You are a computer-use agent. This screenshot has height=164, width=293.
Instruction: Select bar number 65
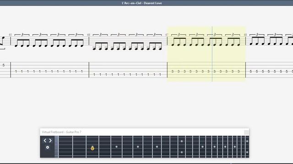tap(10, 35)
